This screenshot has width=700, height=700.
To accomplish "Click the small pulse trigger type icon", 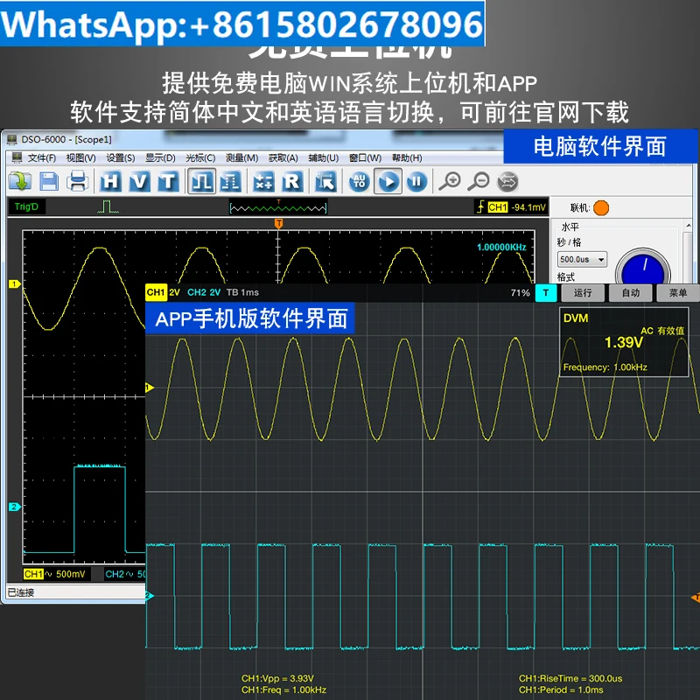I will click(x=108, y=207).
